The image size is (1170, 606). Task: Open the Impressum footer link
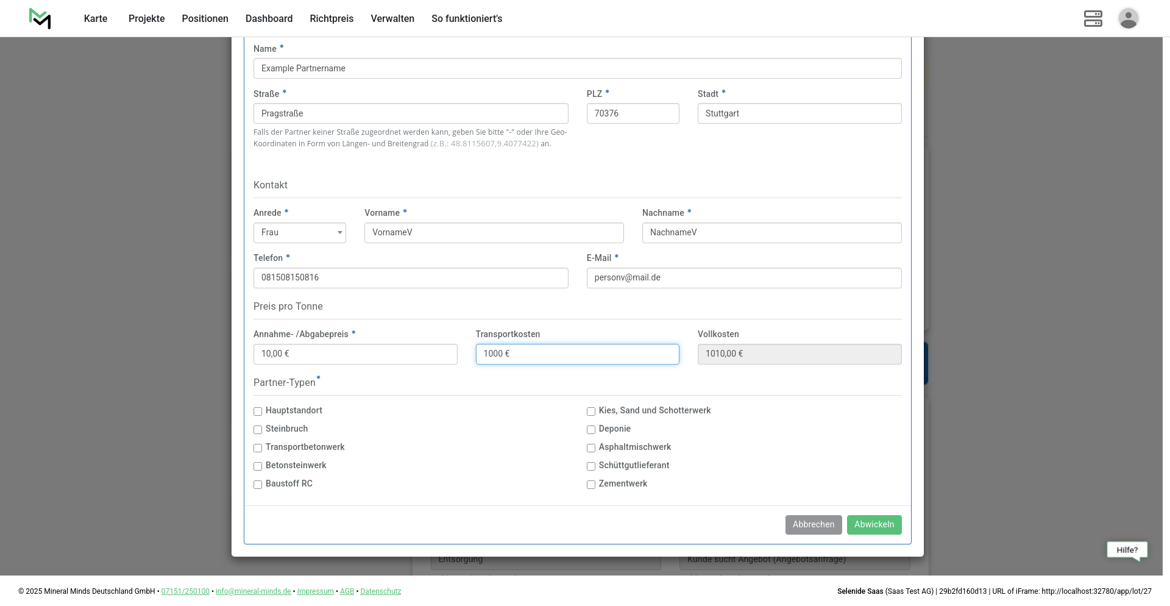coord(315,591)
